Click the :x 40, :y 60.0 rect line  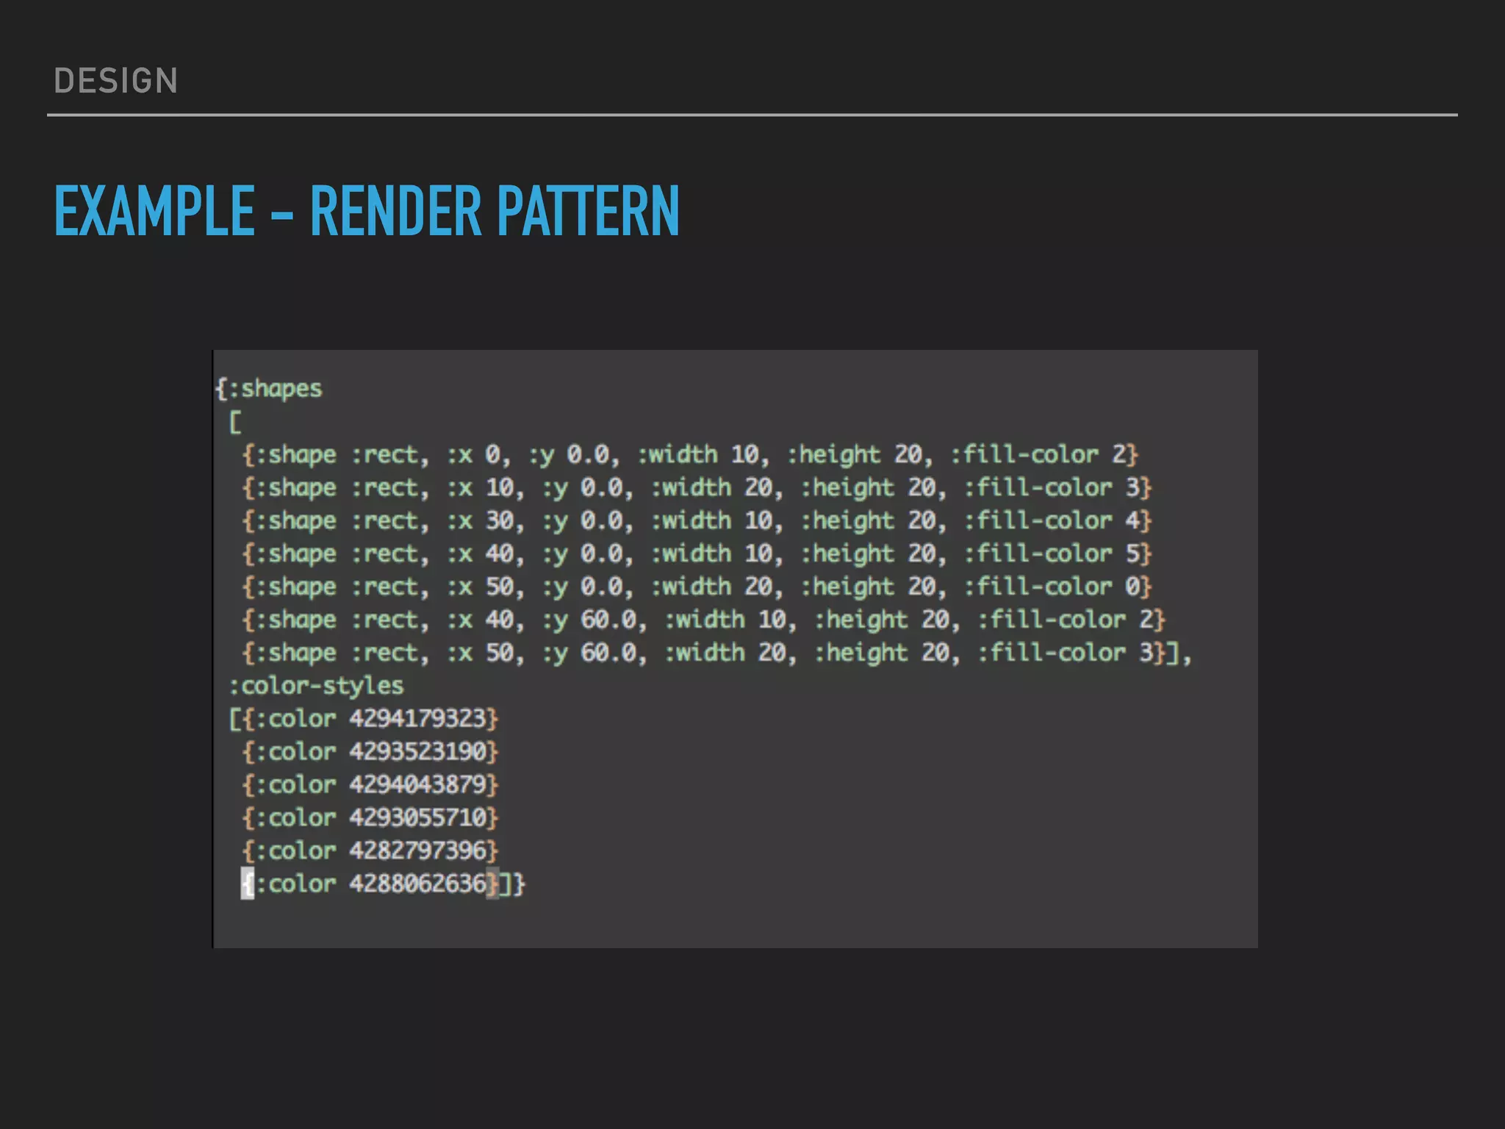pos(704,620)
